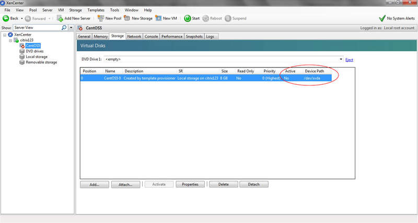Click the Removable storage disk icon
The width and height of the screenshot is (418, 223).
[x=22, y=62]
